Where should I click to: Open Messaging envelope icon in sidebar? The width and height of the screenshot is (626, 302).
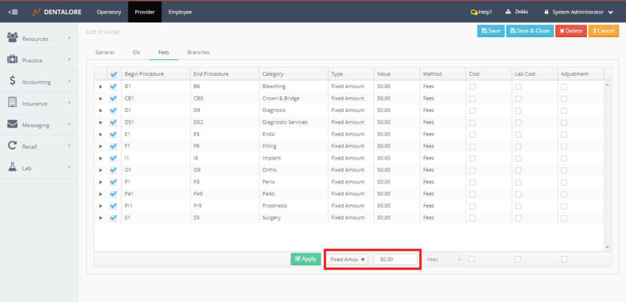tap(12, 124)
